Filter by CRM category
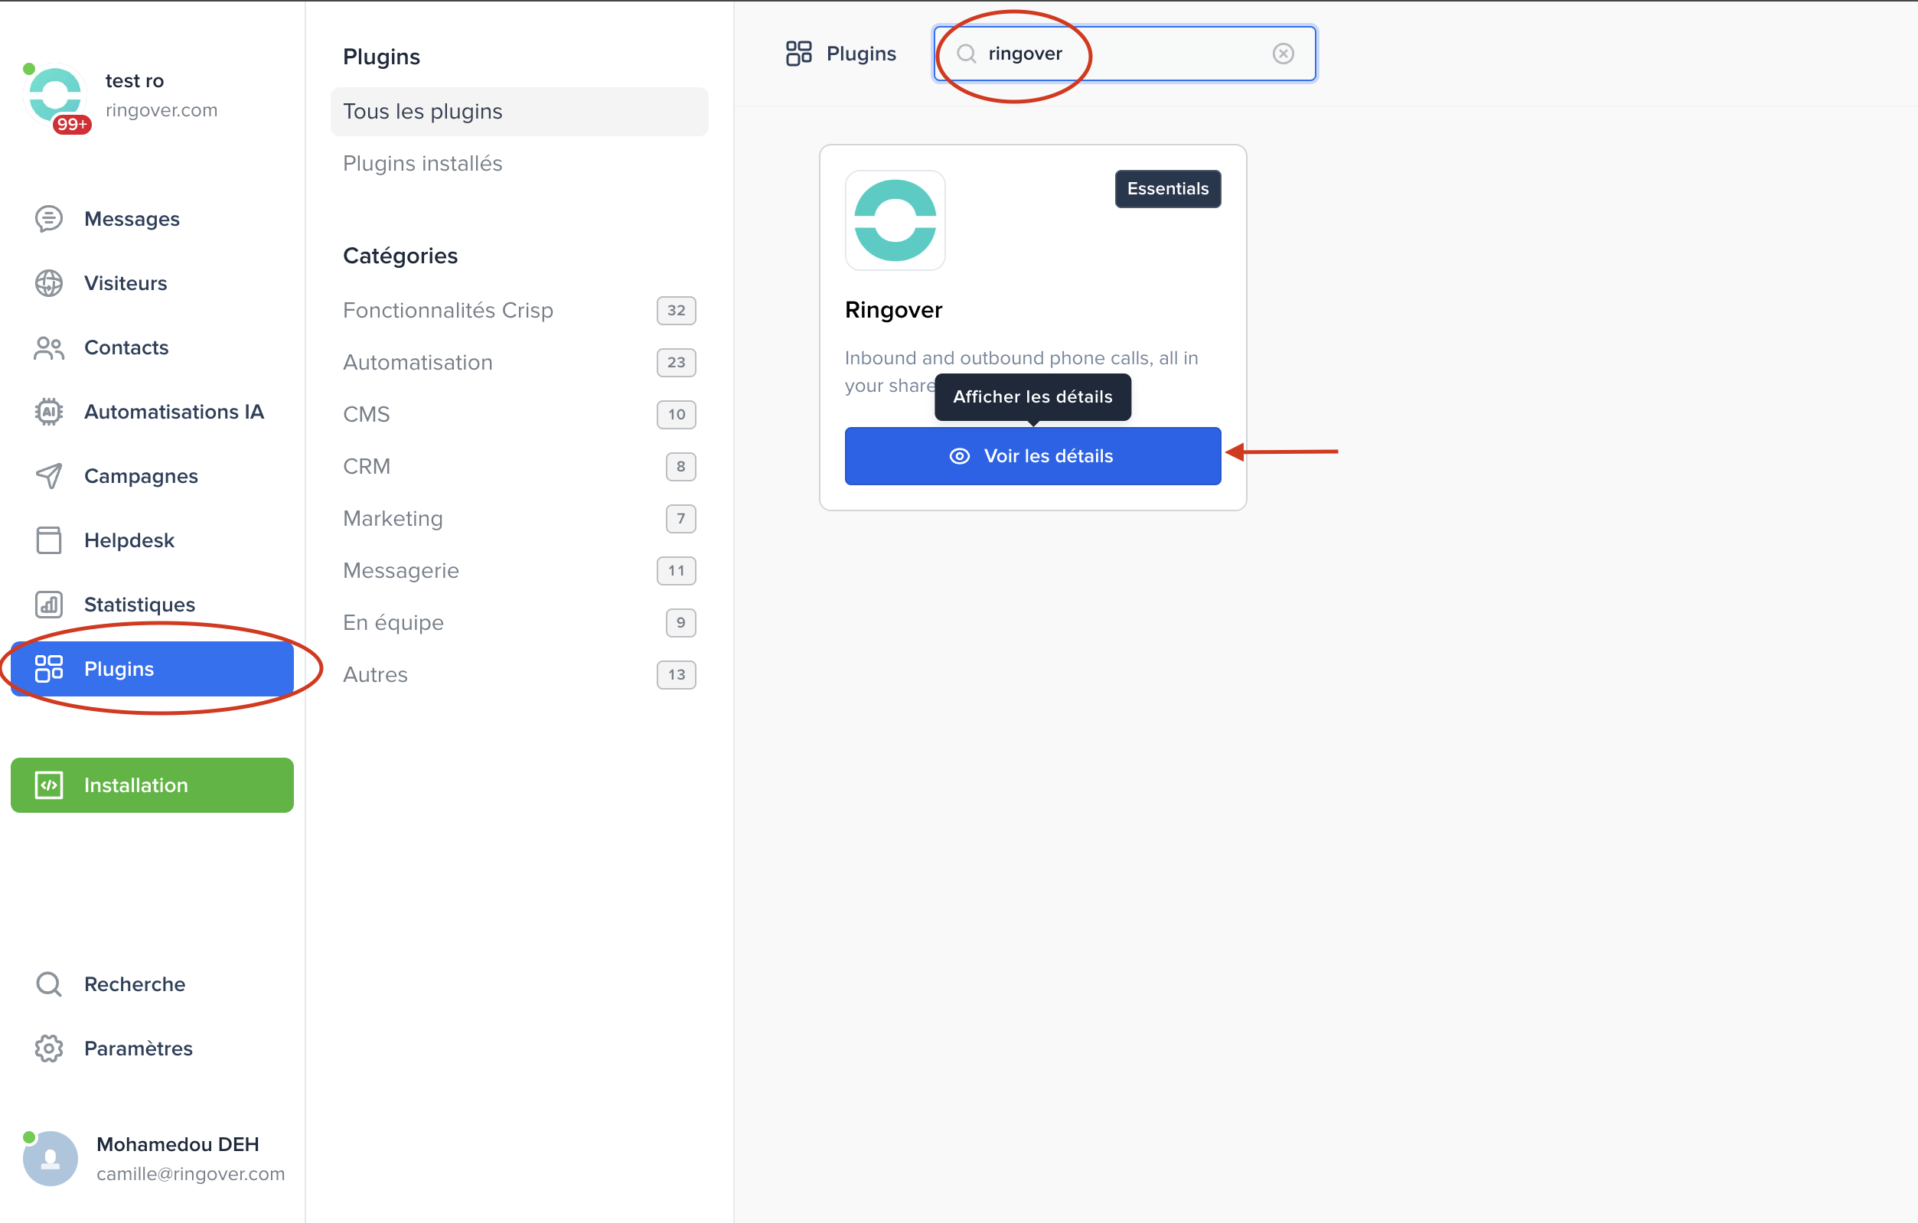Image resolution: width=1918 pixels, height=1223 pixels. coord(520,467)
